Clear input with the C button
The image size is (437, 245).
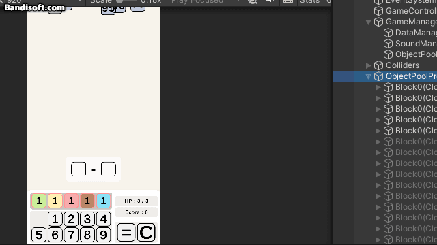[146, 233]
